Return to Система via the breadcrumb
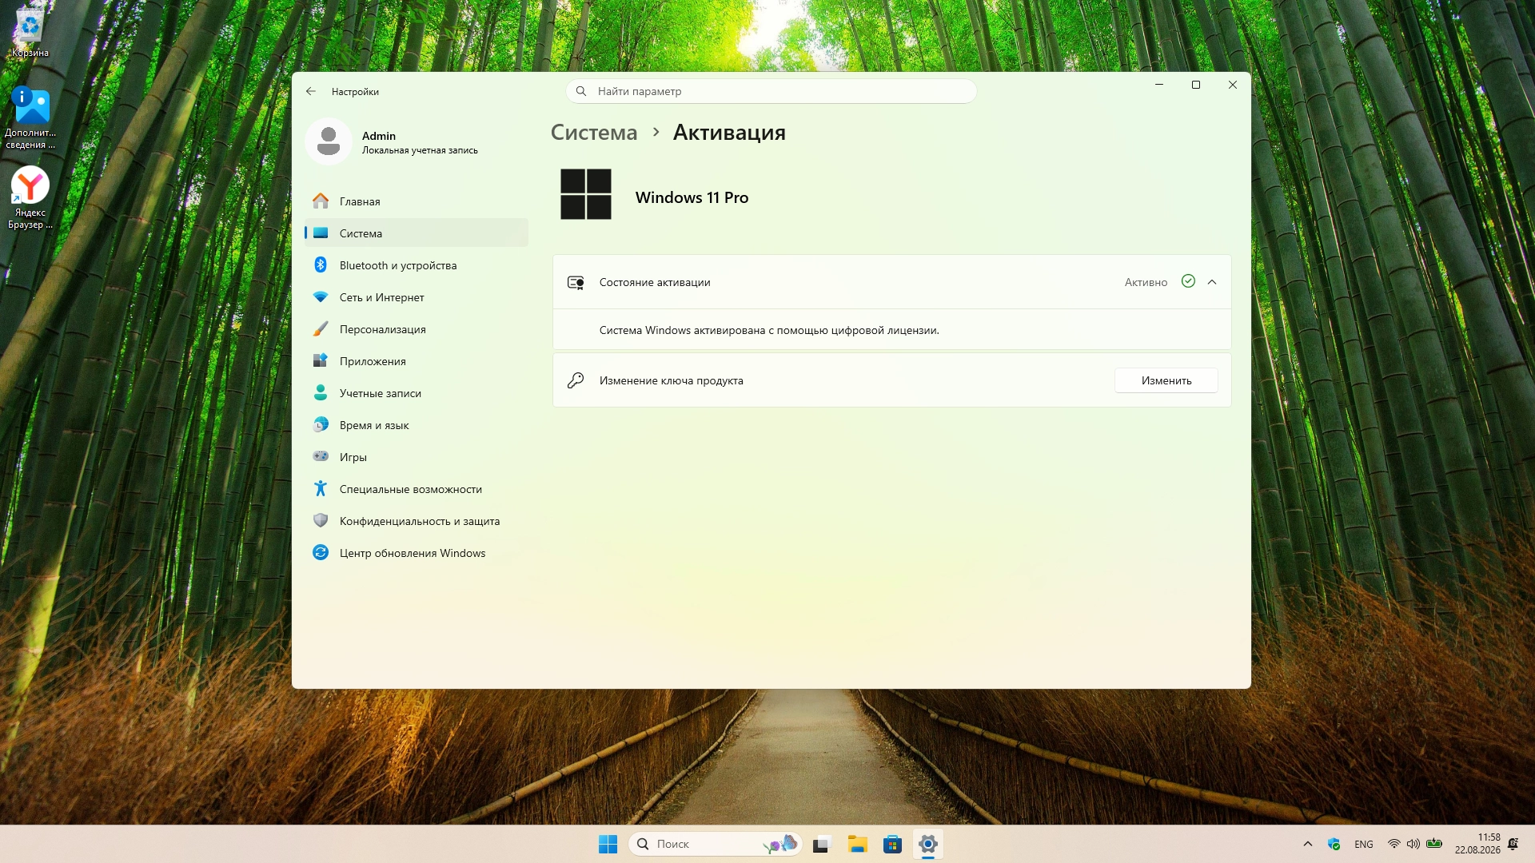 pos(594,133)
